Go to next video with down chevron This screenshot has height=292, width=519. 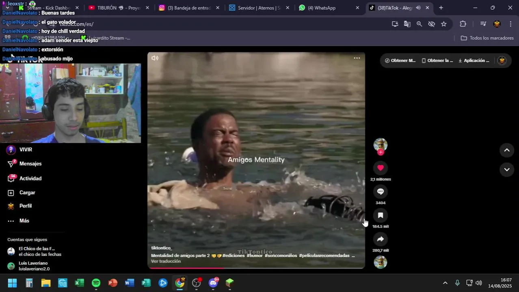[x=507, y=170]
